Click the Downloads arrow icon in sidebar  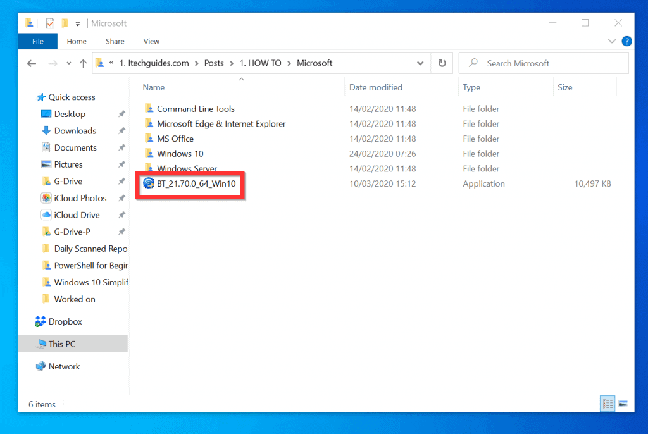(x=46, y=130)
